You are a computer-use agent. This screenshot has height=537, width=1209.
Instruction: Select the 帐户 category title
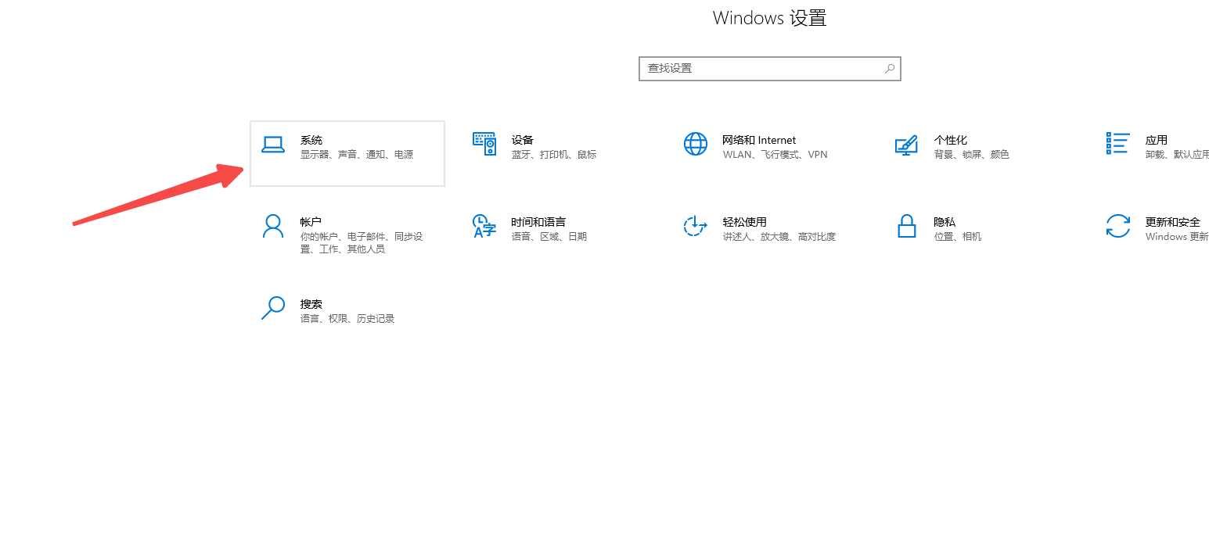point(311,222)
